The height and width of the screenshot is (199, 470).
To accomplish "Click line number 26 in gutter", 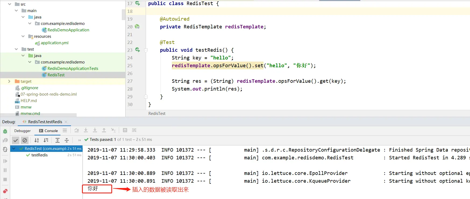I will point(130,73).
